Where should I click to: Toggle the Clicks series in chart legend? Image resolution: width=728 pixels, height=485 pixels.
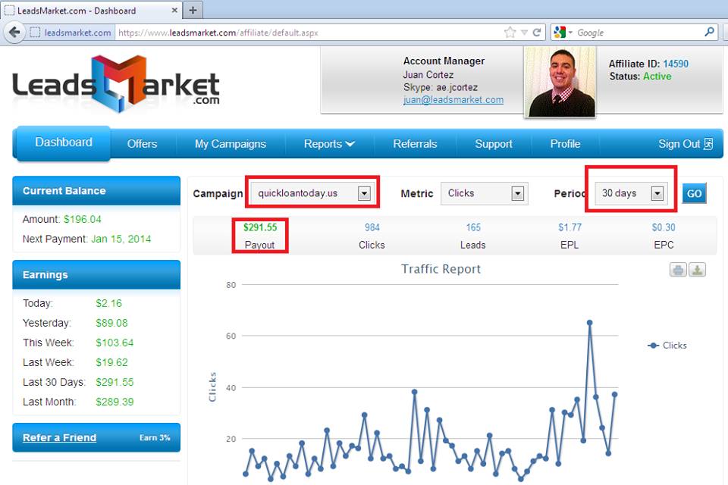[667, 346]
